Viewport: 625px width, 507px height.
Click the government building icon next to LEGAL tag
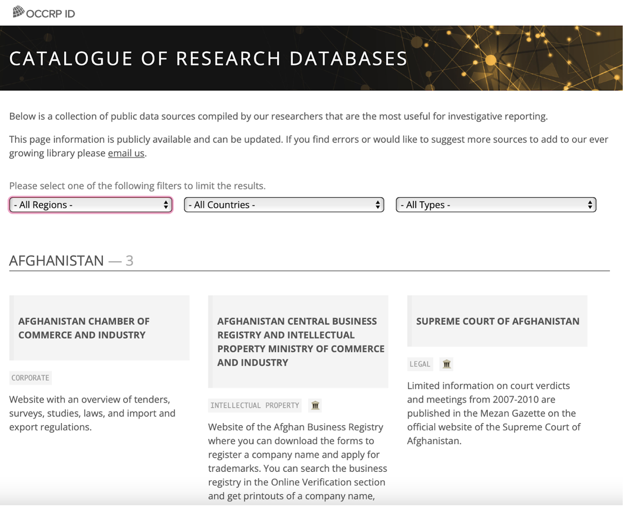point(447,364)
